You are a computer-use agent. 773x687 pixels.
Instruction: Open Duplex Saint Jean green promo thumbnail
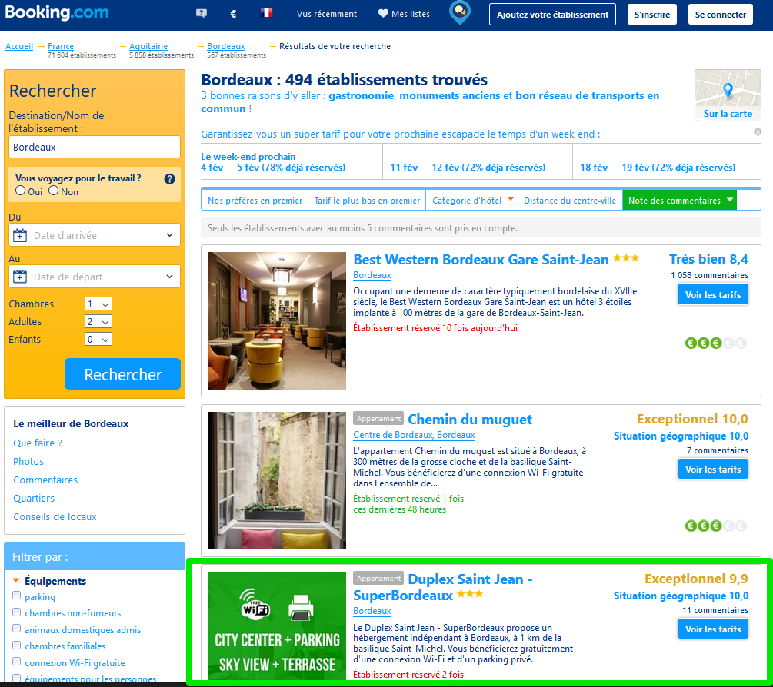tap(277, 626)
